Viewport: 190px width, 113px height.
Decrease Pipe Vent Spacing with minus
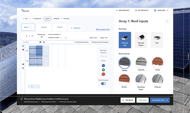100,56
